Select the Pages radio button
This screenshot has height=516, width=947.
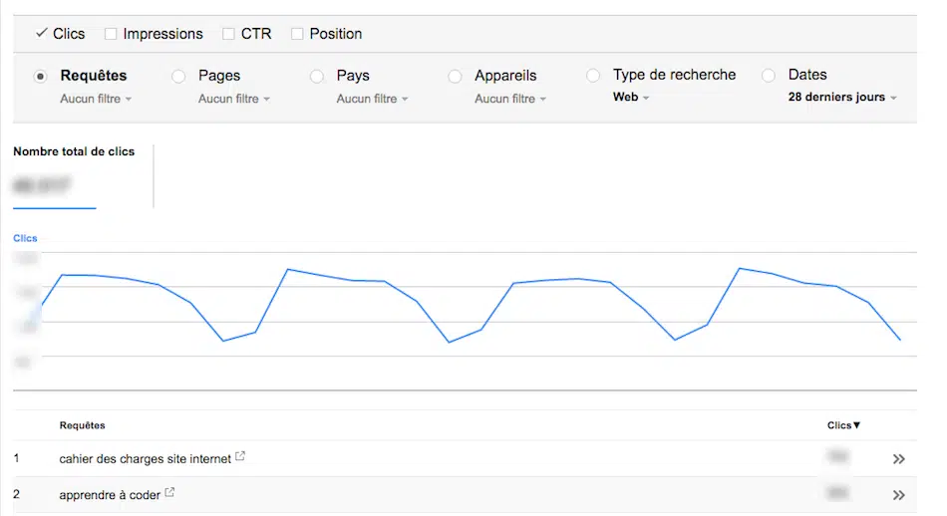coord(178,76)
